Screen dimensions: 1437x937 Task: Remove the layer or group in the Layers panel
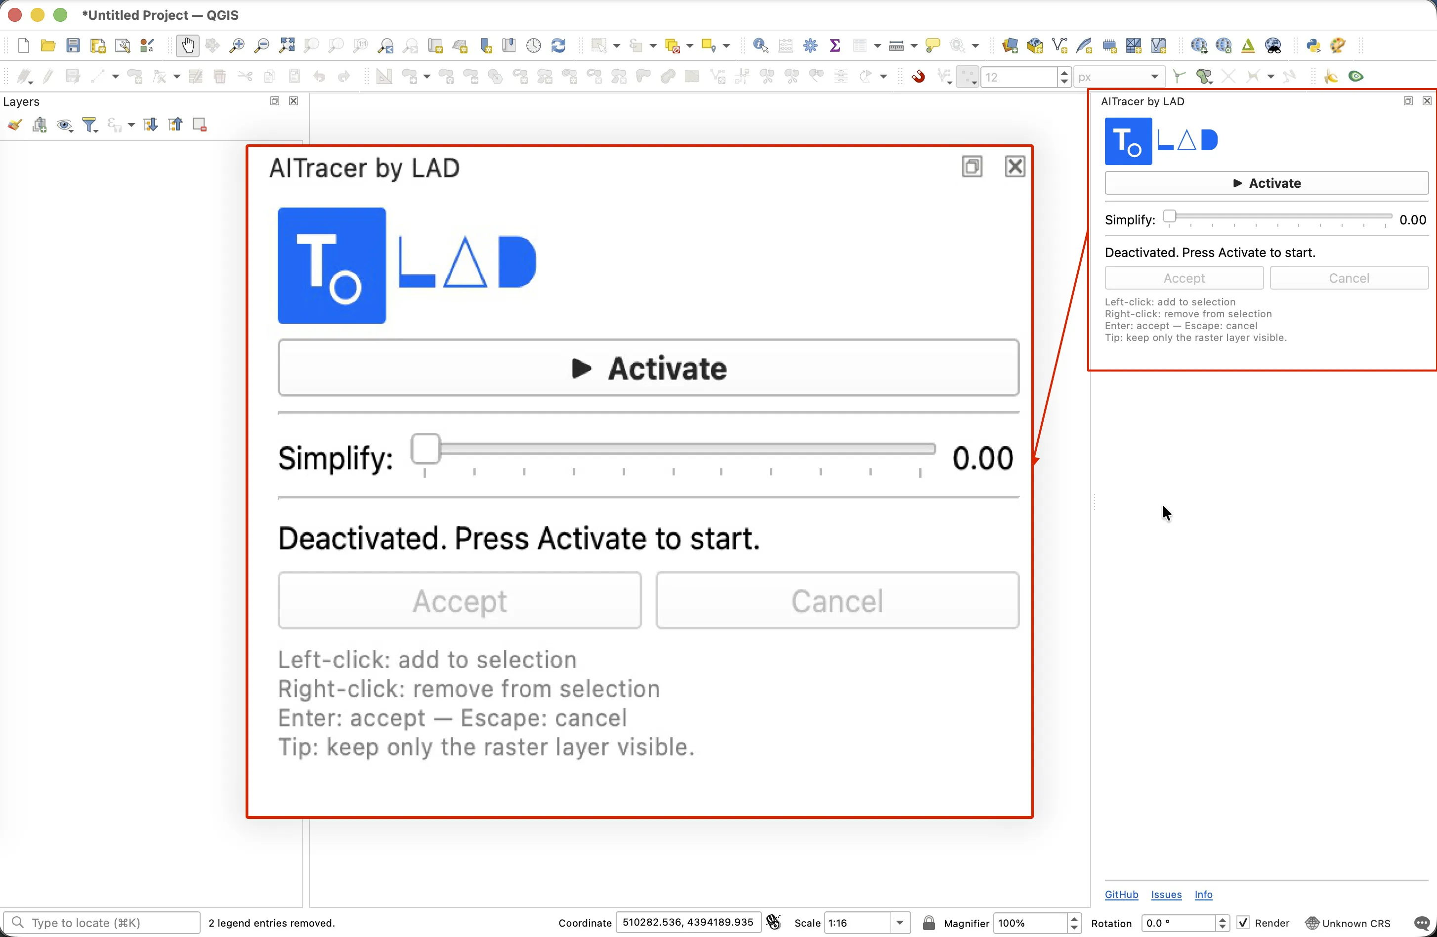[x=199, y=125]
